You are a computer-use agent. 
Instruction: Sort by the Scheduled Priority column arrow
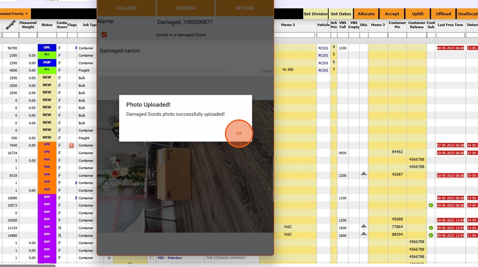click(26, 14)
